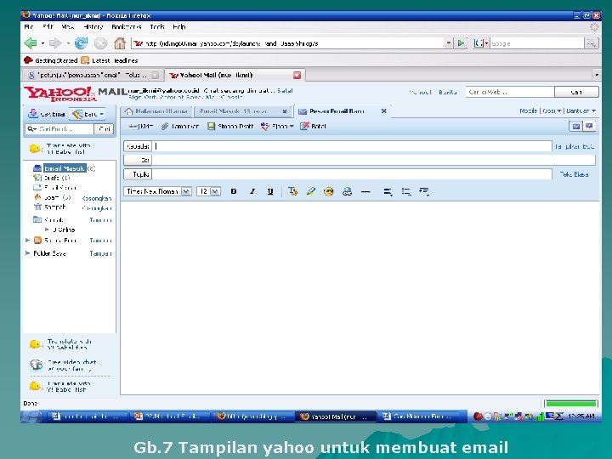The width and height of the screenshot is (612, 459).
Task: Open the View menu
Action: tap(67, 27)
